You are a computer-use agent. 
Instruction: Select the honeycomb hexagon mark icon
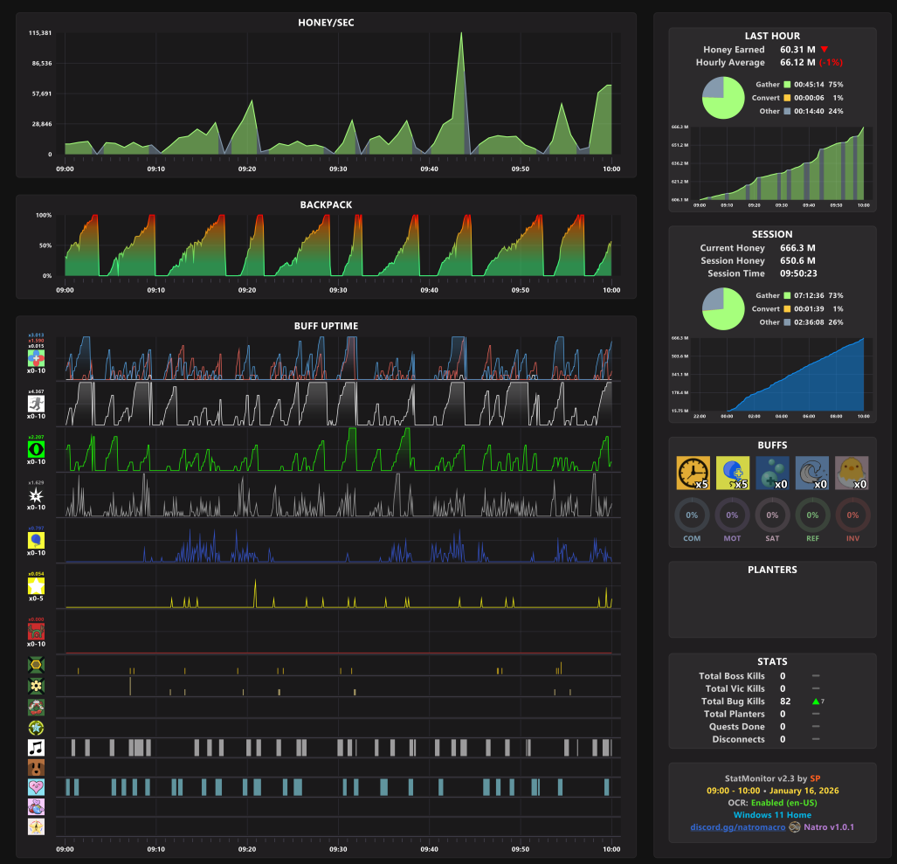(36, 665)
